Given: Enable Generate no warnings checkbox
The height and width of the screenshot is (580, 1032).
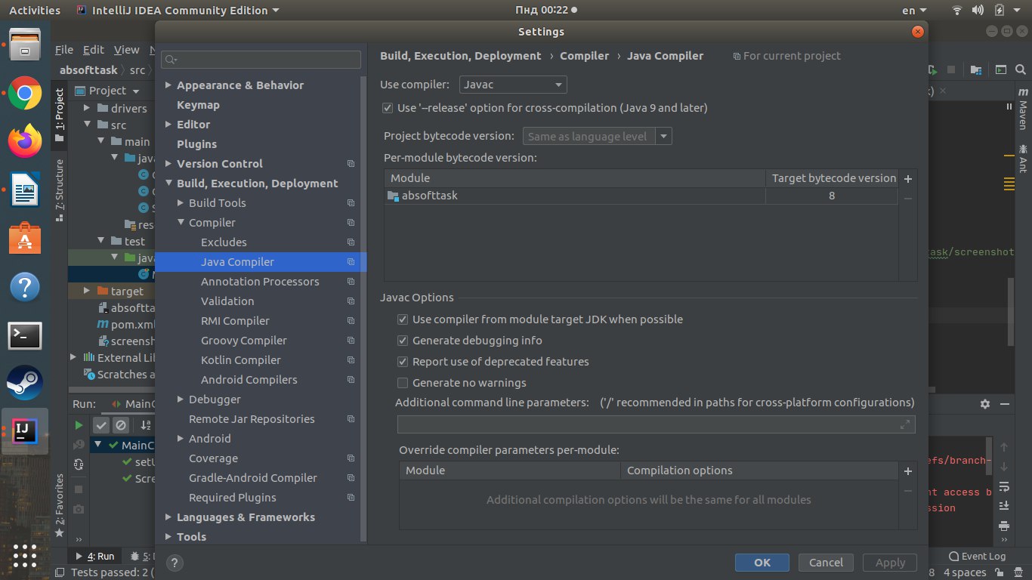Looking at the screenshot, I should point(403,383).
